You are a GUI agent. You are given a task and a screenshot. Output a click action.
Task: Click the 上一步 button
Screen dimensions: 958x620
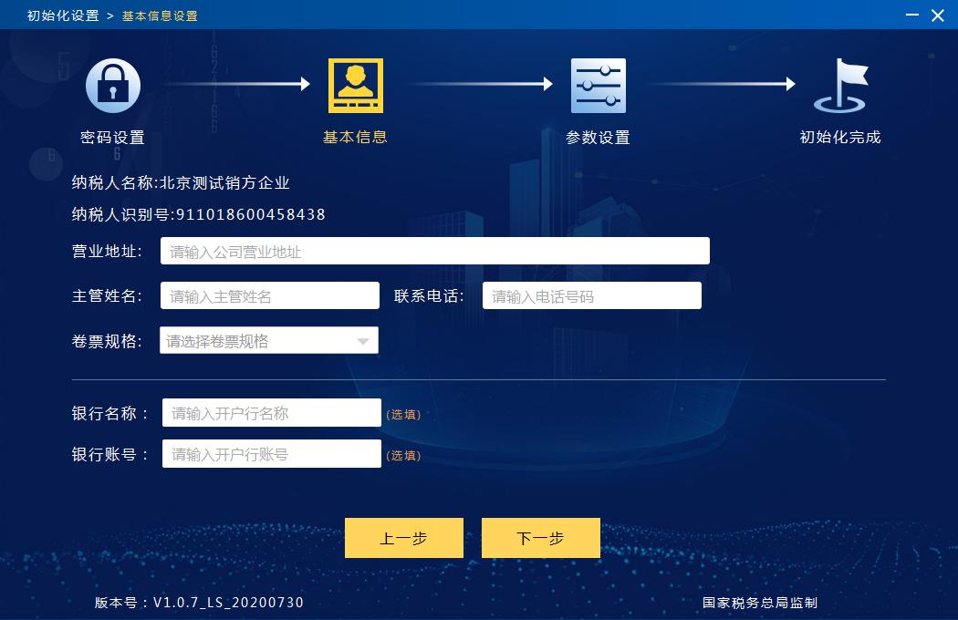pos(403,538)
